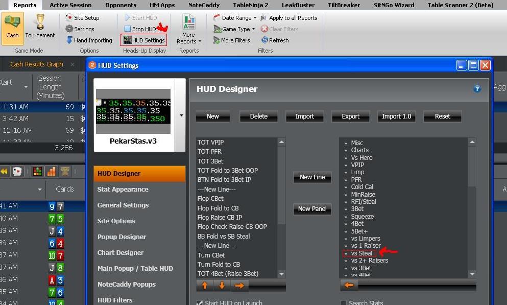The image size is (507, 305).
Task: Expand the RFI/Steal stat category
Action: [x=346, y=202]
